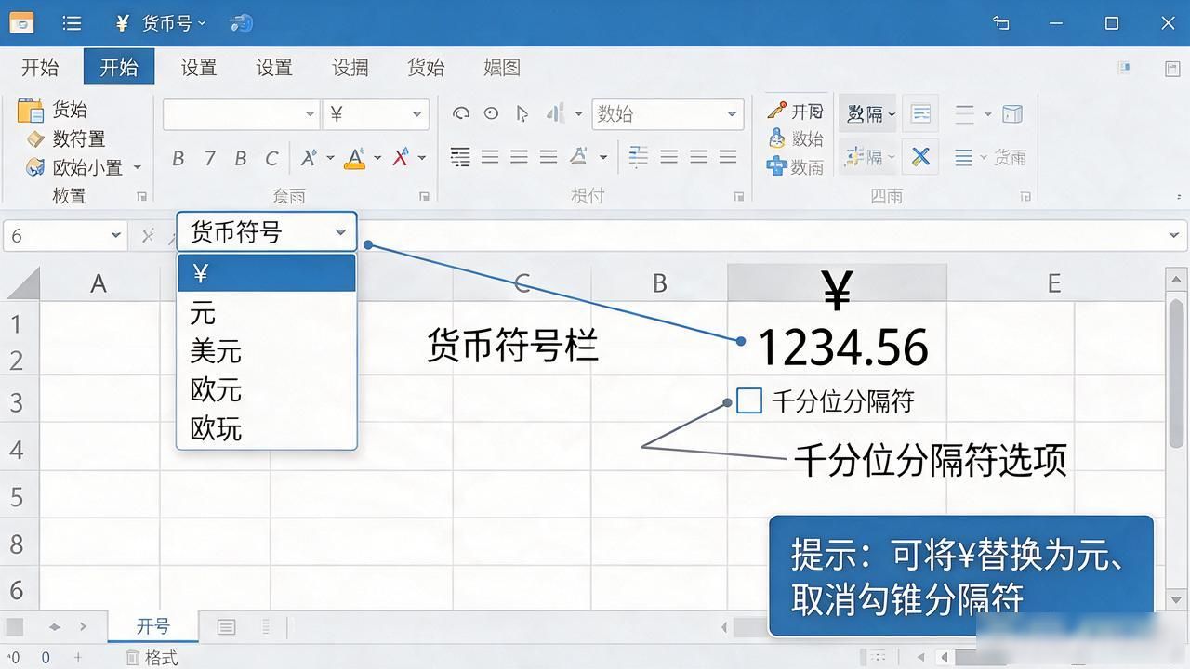Image resolution: width=1190 pixels, height=669 pixels.
Task: Choose 美元 from the currency symbol list
Action: [x=267, y=350]
